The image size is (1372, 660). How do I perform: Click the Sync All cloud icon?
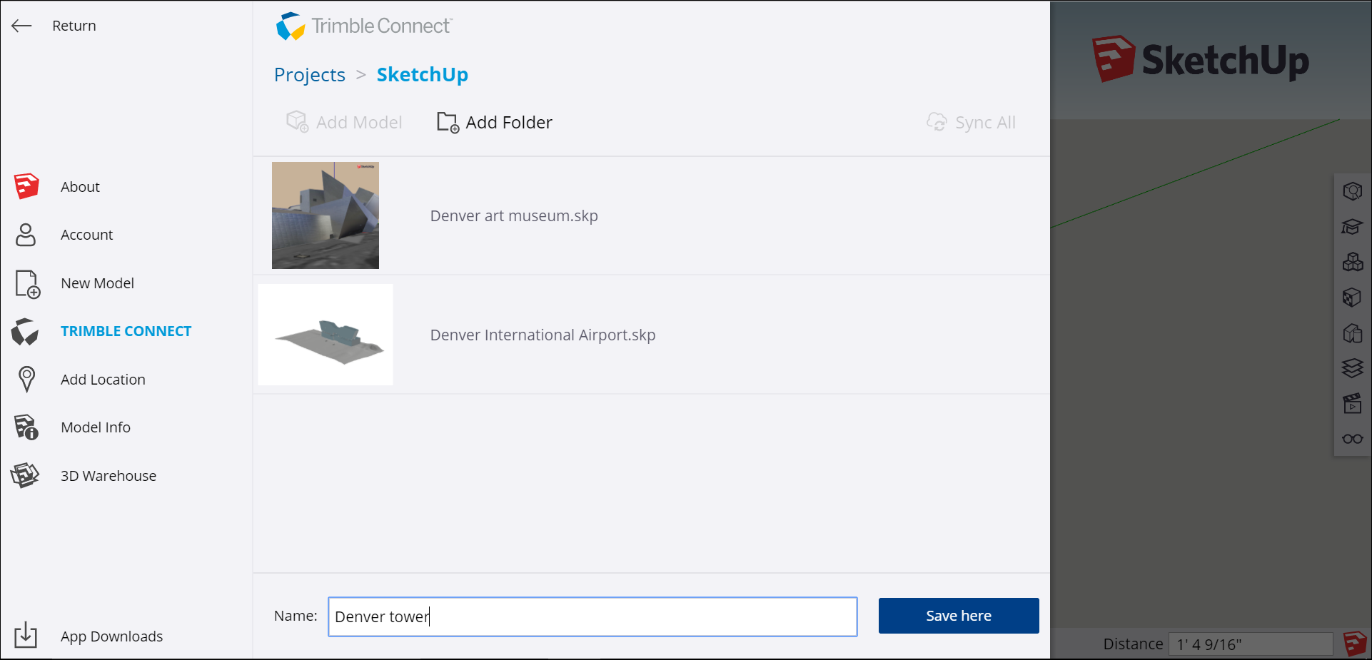click(937, 122)
